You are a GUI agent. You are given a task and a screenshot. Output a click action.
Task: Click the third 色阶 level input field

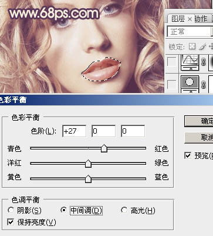click(x=133, y=131)
